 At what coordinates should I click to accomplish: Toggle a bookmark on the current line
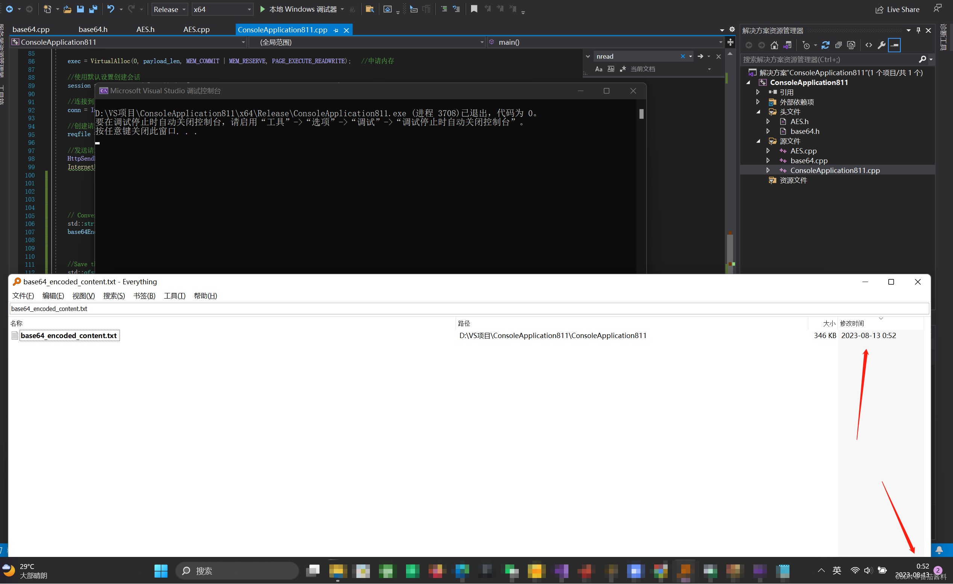click(x=474, y=9)
